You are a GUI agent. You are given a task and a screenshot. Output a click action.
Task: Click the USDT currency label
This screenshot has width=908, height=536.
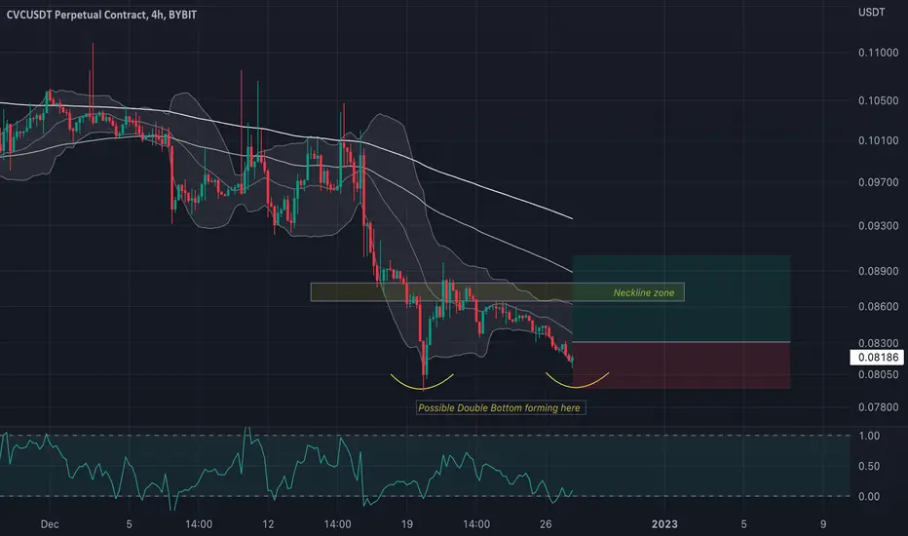coord(872,12)
